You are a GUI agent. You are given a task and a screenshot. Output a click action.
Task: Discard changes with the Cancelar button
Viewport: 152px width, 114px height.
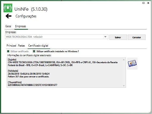[x=137, y=37]
